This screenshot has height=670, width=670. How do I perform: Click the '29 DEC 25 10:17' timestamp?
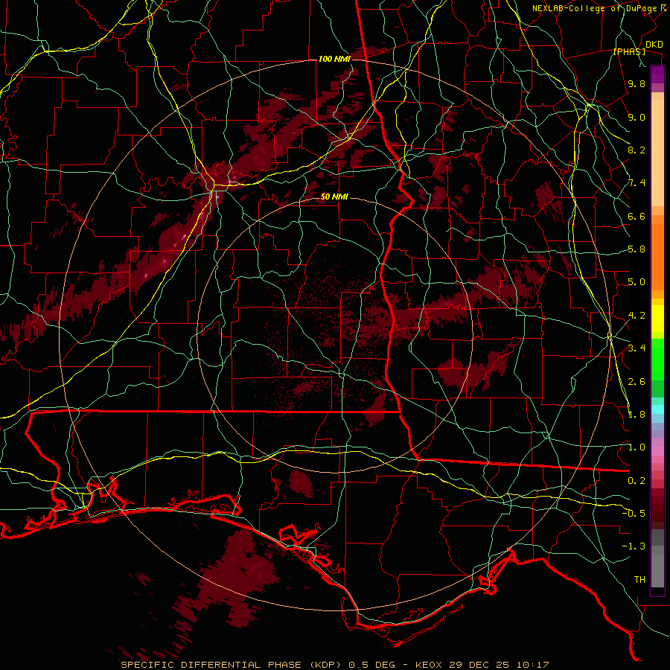point(499,665)
